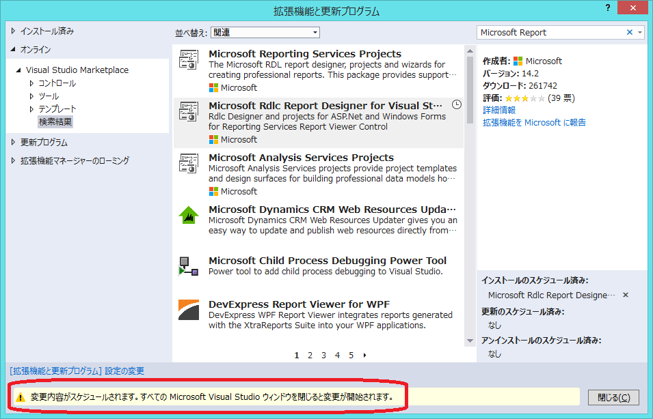Close the dialog with the red X button
653x419 pixels.
(632, 8)
